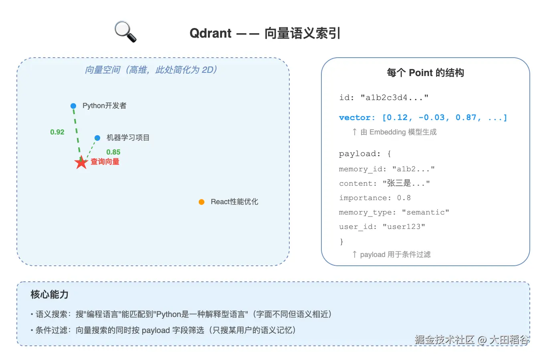
Task: Expand the payload object in Point structure
Action: tap(365, 154)
